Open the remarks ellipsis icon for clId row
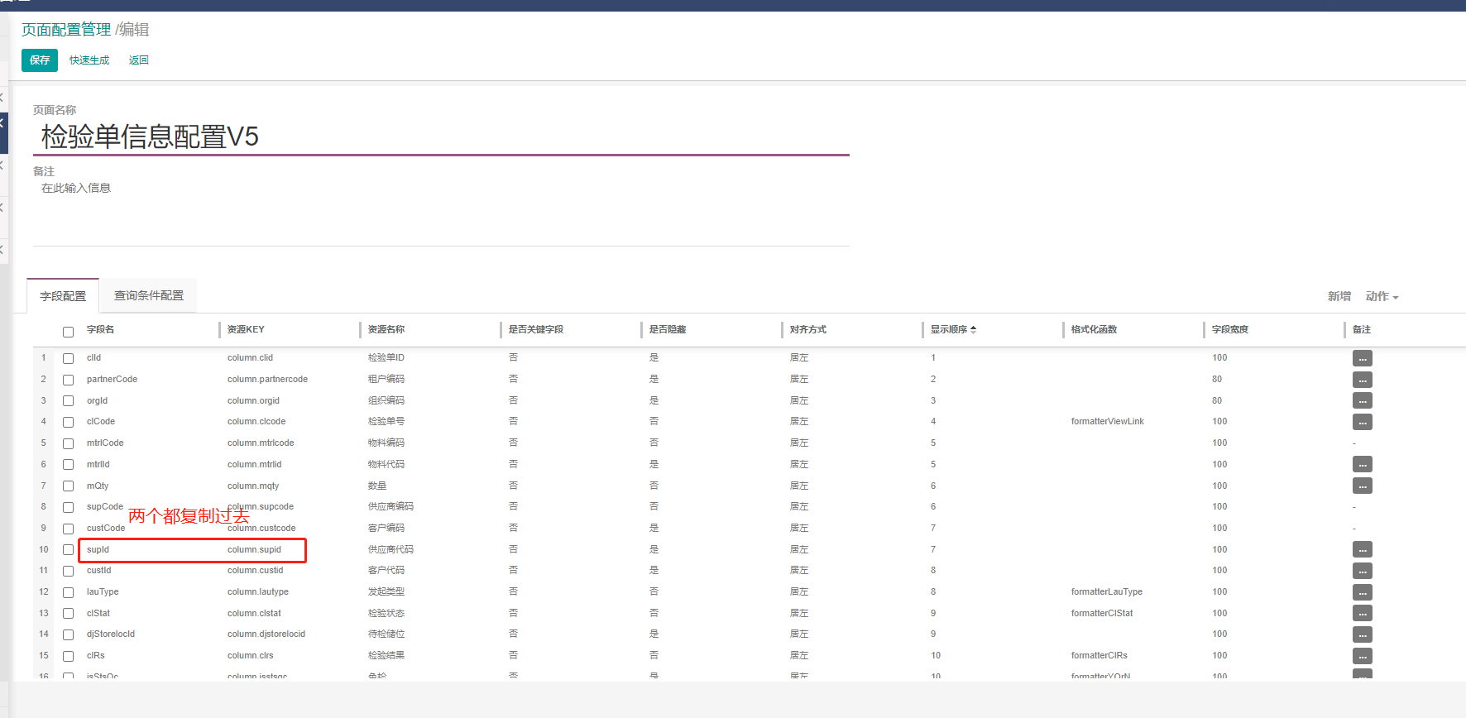The image size is (1466, 718). tap(1363, 358)
